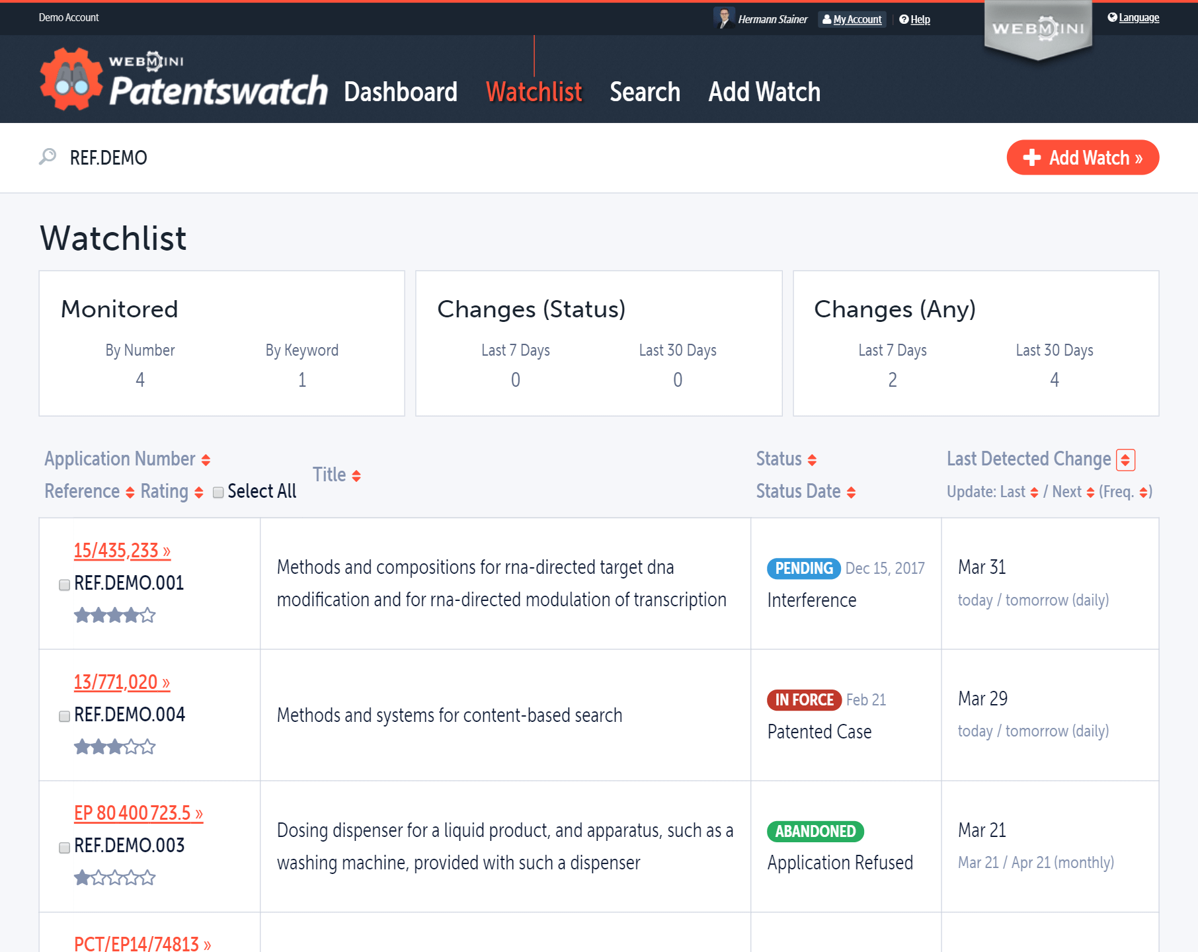Viewport: 1198px width, 952px height.
Task: Check the Select All checkbox
Action: pos(218,492)
